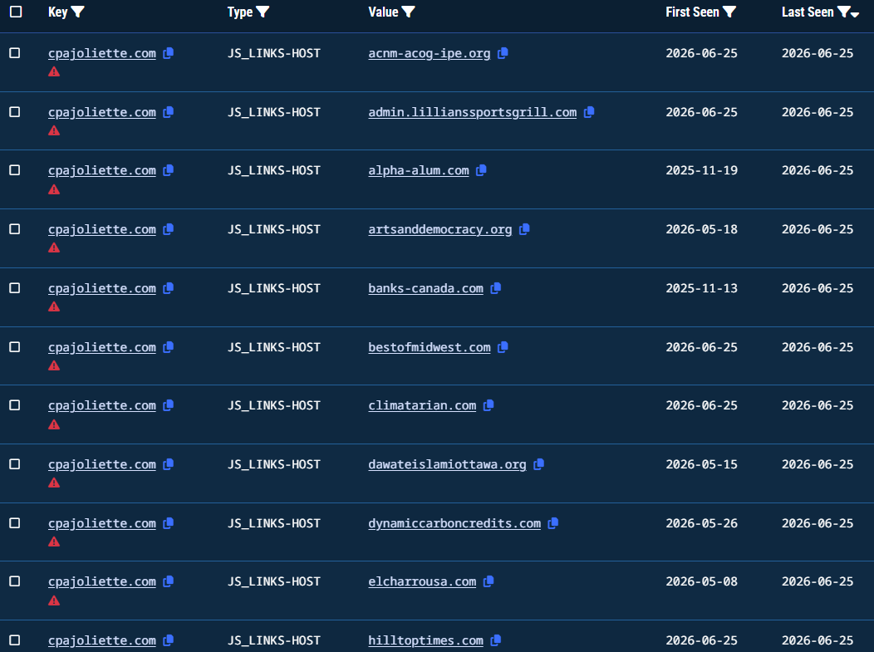Viewport: 874px width, 652px height.
Task: Copy the dawateislamiottawa.org value
Action: pos(539,464)
